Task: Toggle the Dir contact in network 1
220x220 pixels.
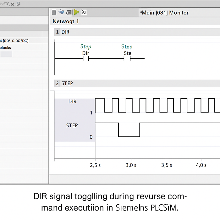Action: click(86, 58)
